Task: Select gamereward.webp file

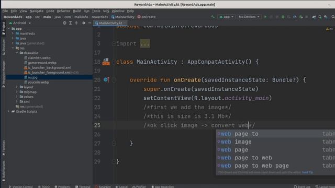Action: 42,63
